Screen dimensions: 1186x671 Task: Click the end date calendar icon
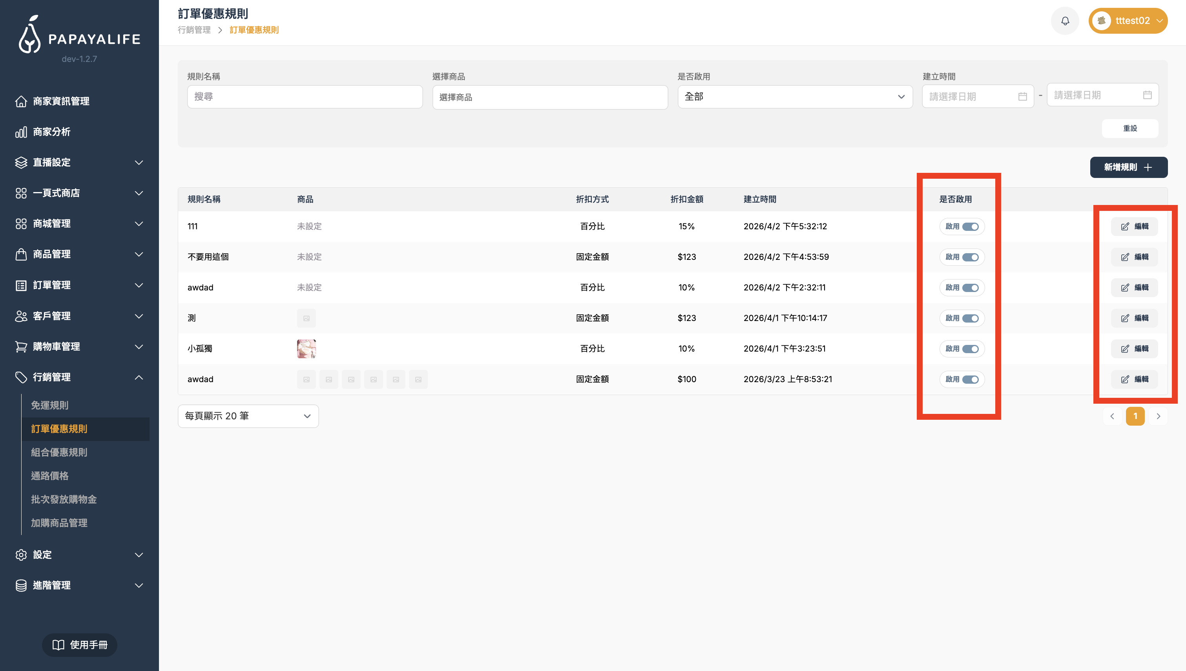[1147, 95]
